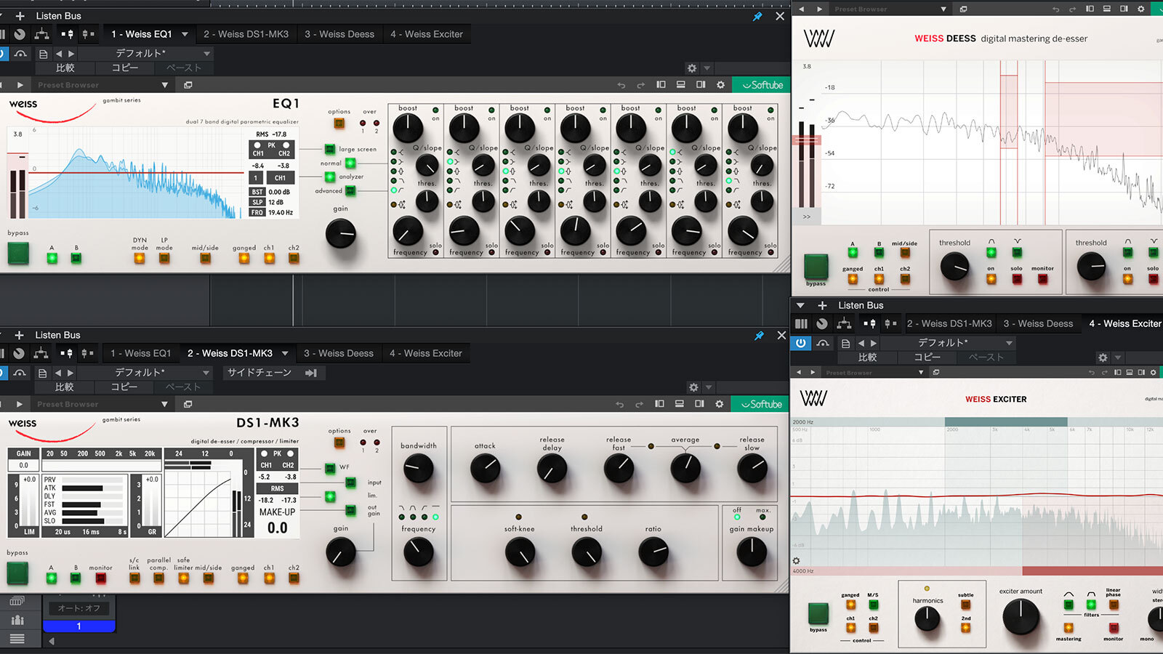Click the オート:オフ automation button
Screen dimensions: 1163x654
pos(79,608)
